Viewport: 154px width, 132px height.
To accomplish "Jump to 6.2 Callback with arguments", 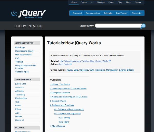I will pyautogui.click(x=68, y=114).
